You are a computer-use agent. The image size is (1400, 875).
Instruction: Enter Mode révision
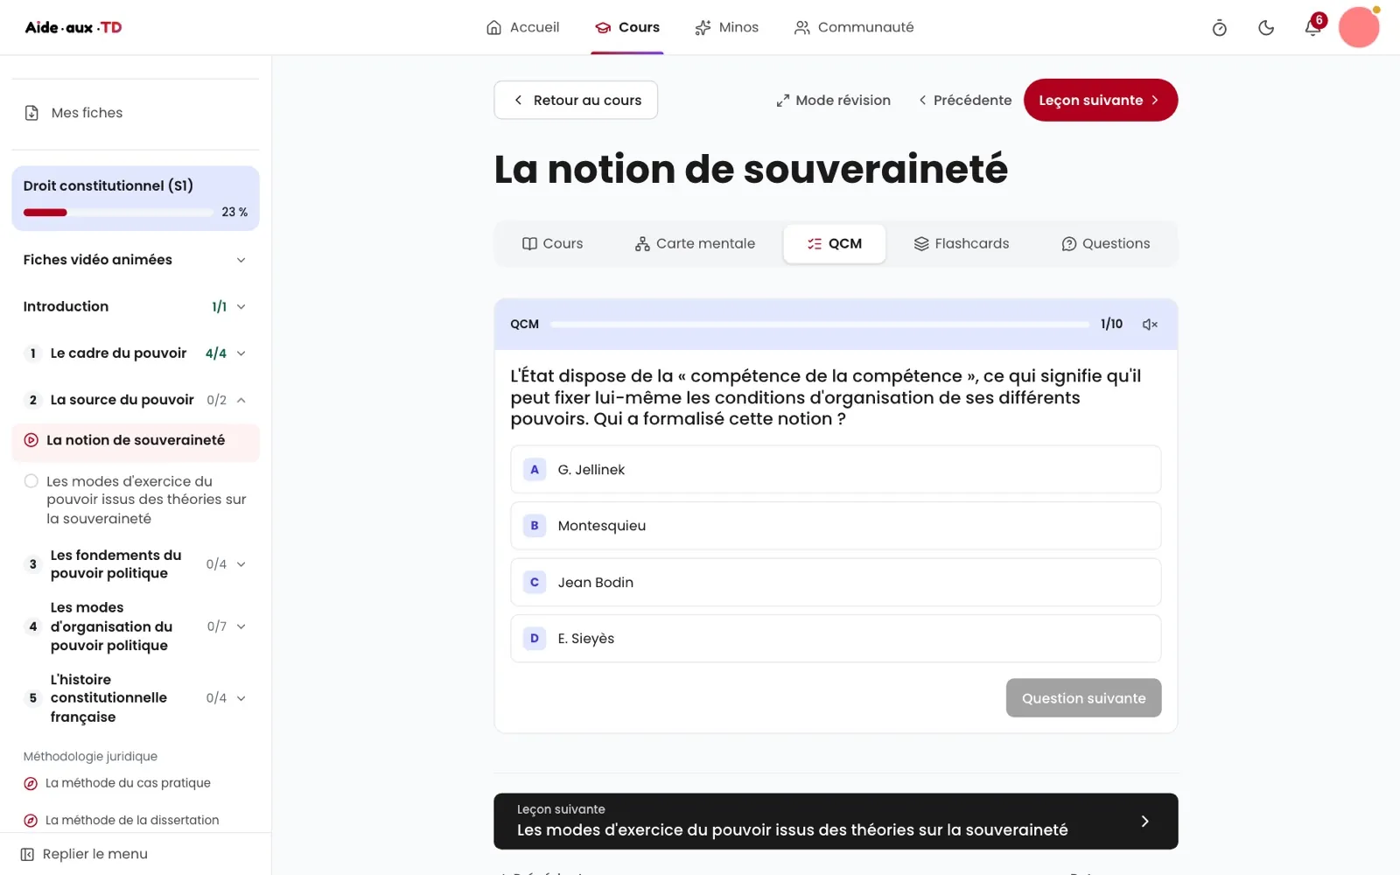point(833,101)
